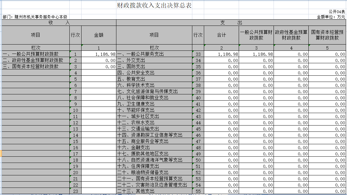
Task: Select the 二十三、其他支出 cell
Action: coord(136,191)
